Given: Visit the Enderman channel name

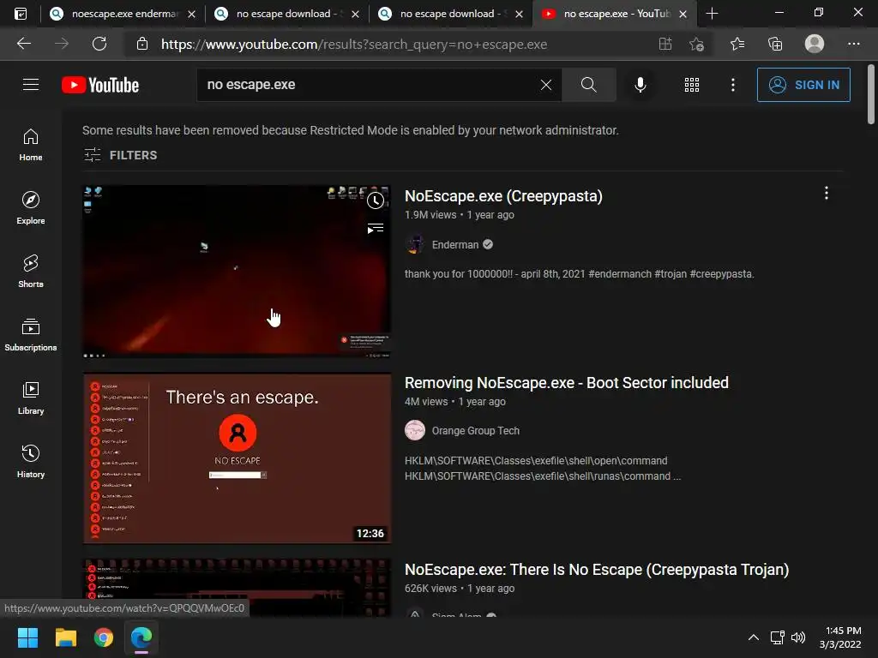Looking at the screenshot, I should point(455,244).
